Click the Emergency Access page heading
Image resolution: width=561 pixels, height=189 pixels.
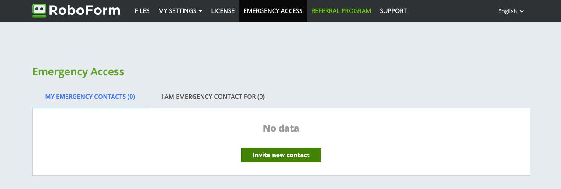coord(78,72)
